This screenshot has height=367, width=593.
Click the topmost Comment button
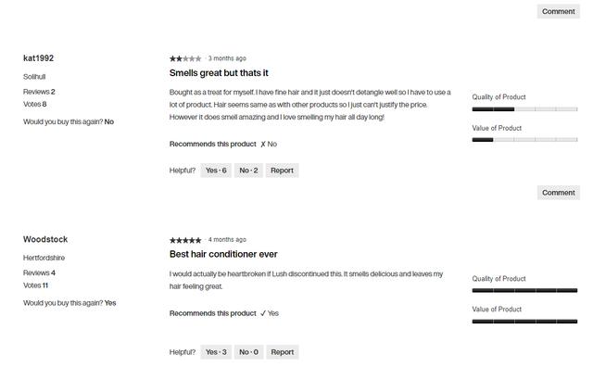558,11
